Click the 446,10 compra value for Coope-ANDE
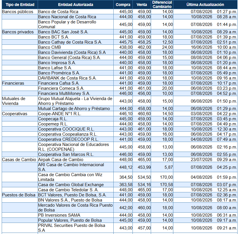Screen dimensions: 239x234 coord(126,114)
